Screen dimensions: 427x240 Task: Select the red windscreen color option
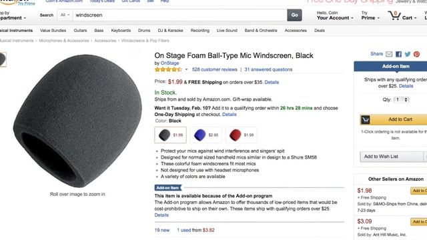(x=242, y=135)
